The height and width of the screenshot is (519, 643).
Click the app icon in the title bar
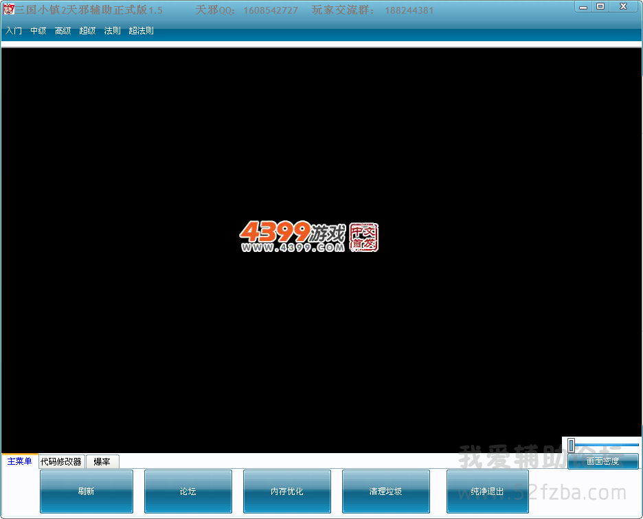tap(9, 9)
